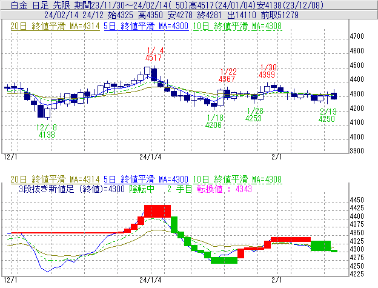The height and width of the screenshot is (288, 378).
Task: Click the 出14110 volume value in header
Action: (x=241, y=15)
